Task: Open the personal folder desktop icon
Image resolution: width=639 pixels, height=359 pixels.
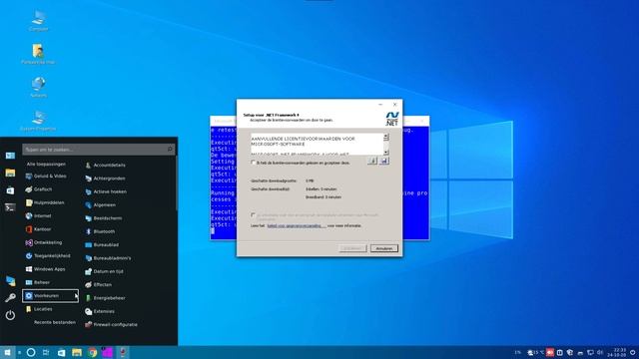Action: (x=38, y=54)
